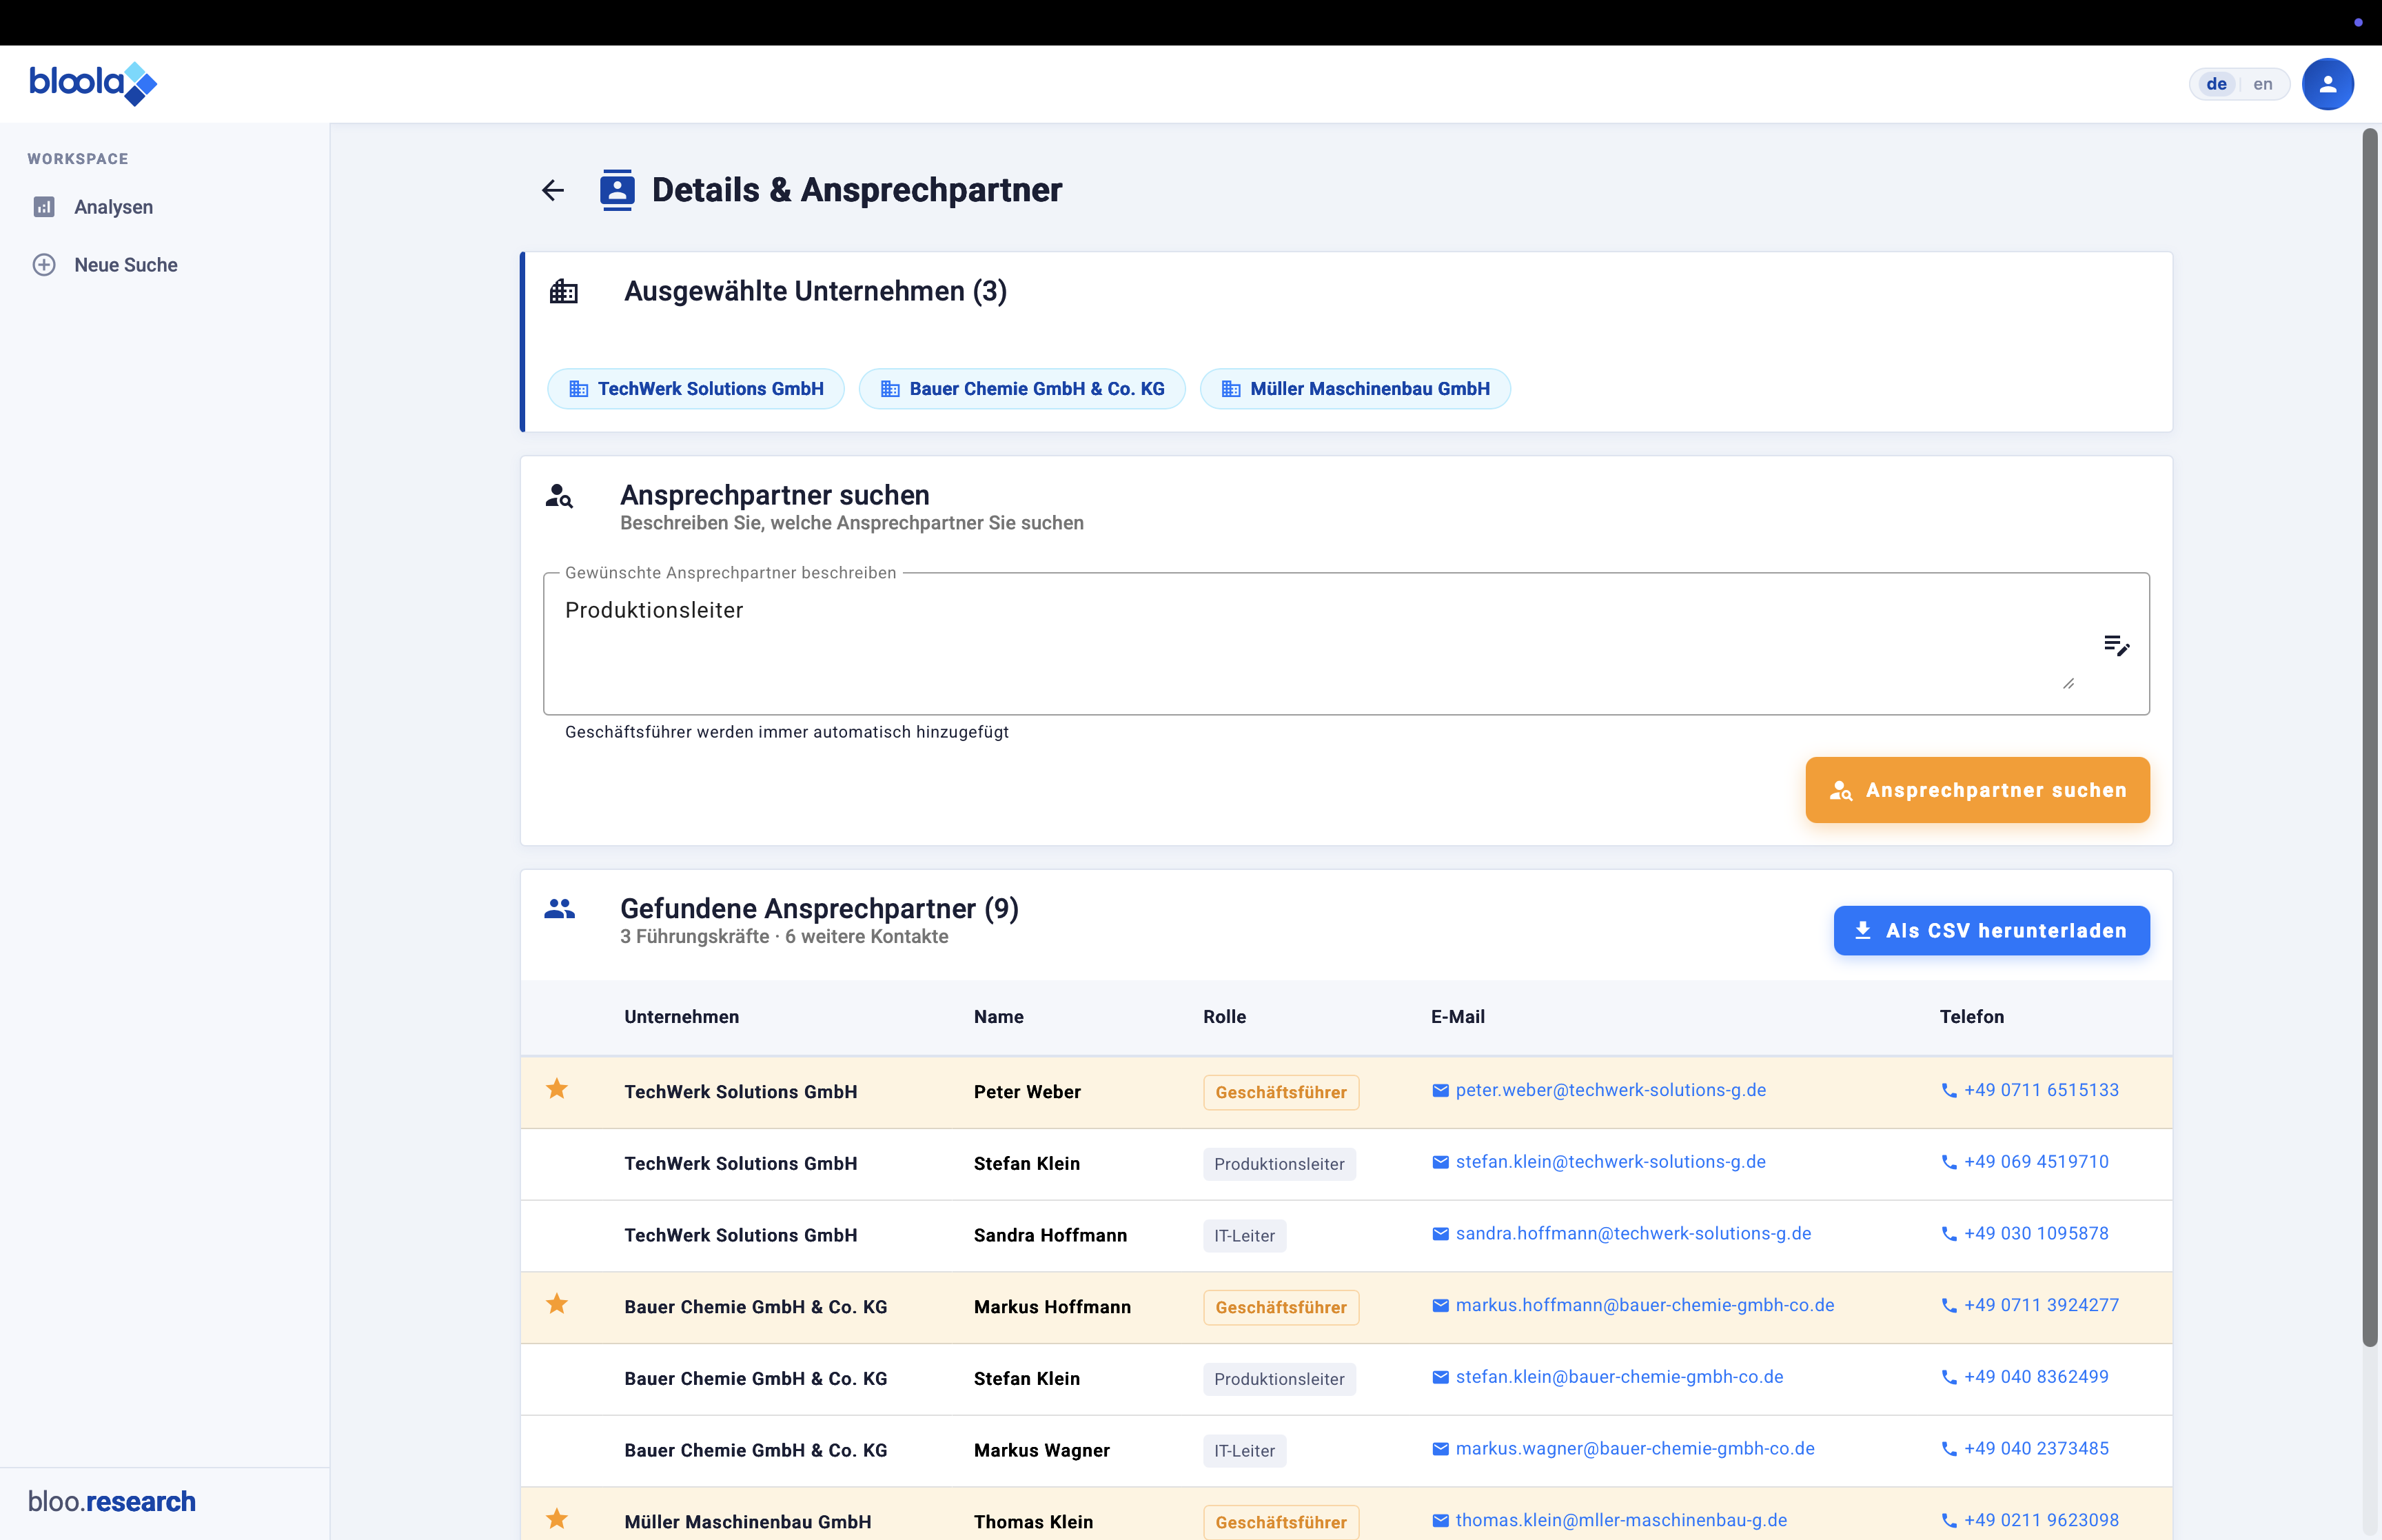
Task: Open Neue Suche in the sidebar
Action: click(x=125, y=265)
